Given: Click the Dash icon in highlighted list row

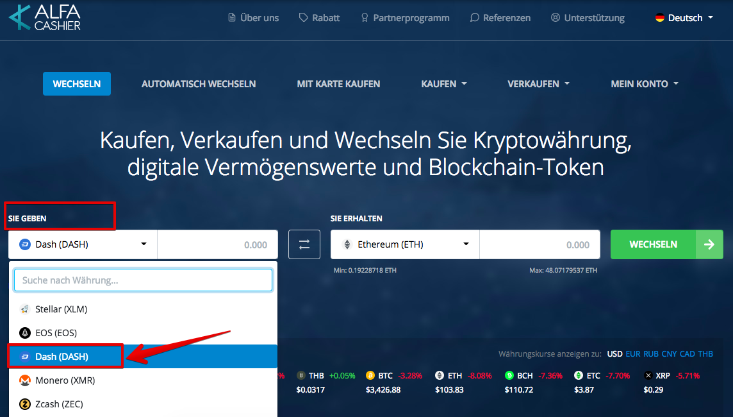Looking at the screenshot, I should click(x=25, y=357).
